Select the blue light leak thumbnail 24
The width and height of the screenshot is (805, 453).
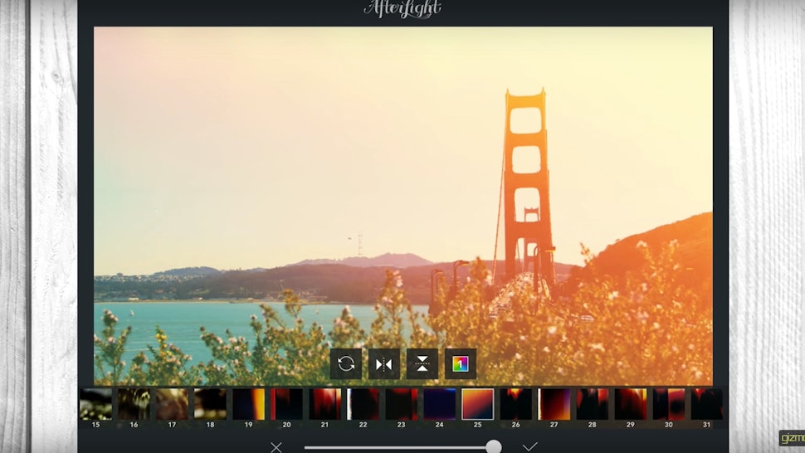(x=440, y=404)
